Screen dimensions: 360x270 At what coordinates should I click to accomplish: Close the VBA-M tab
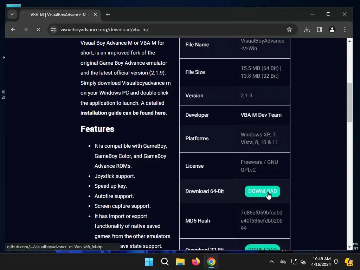click(95, 14)
